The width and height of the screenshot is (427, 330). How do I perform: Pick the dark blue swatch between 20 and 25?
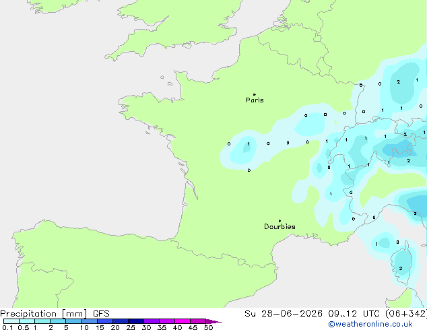point(121,321)
